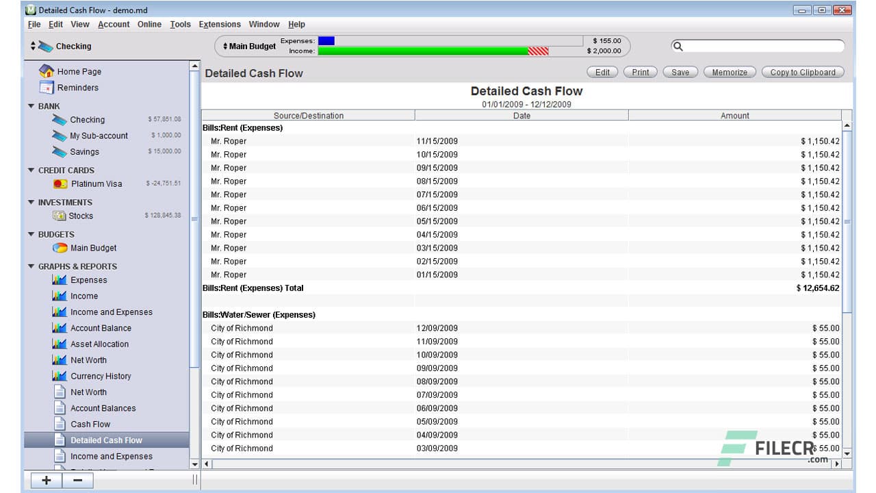Click the plus button to add account
The width and height of the screenshot is (876, 493).
(46, 480)
